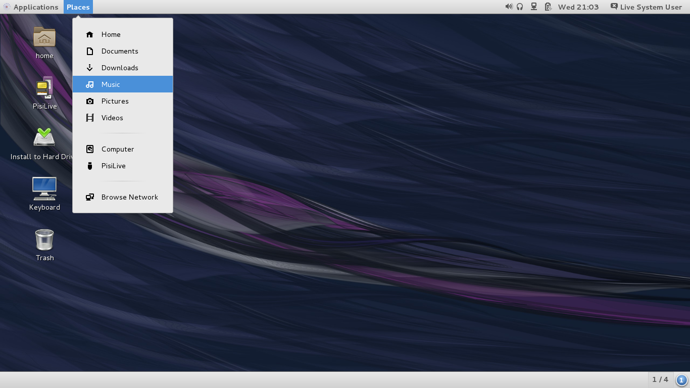Click the clipboard notification icon in the panel

(x=547, y=7)
